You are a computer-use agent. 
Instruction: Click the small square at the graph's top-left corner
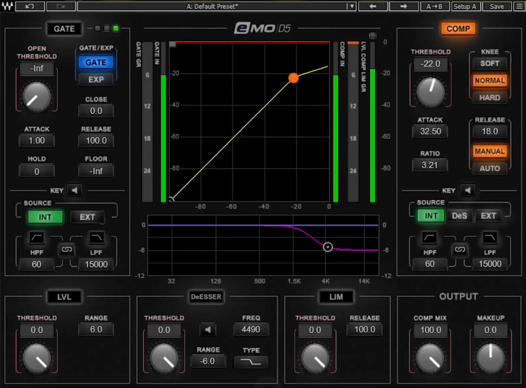pos(173,44)
